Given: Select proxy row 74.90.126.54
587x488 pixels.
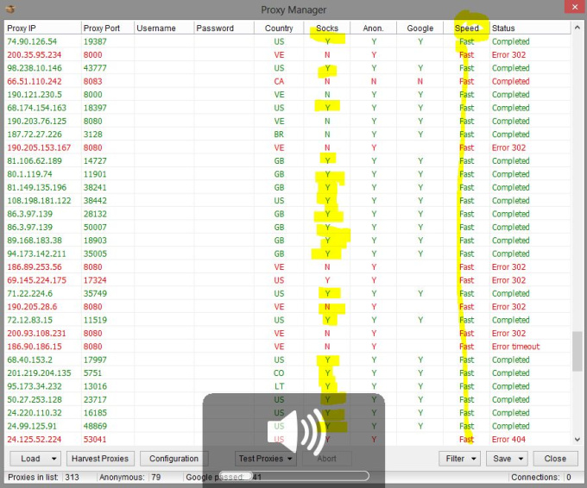Looking at the screenshot, I should point(287,41).
